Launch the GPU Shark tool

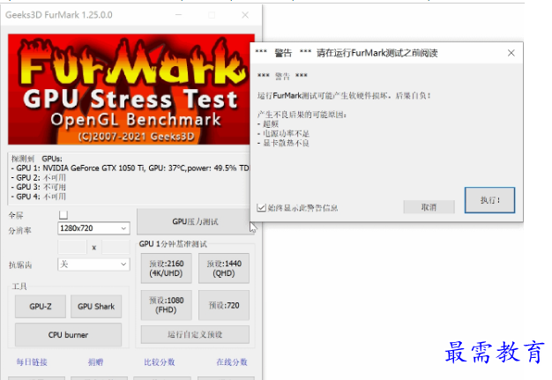(x=96, y=307)
